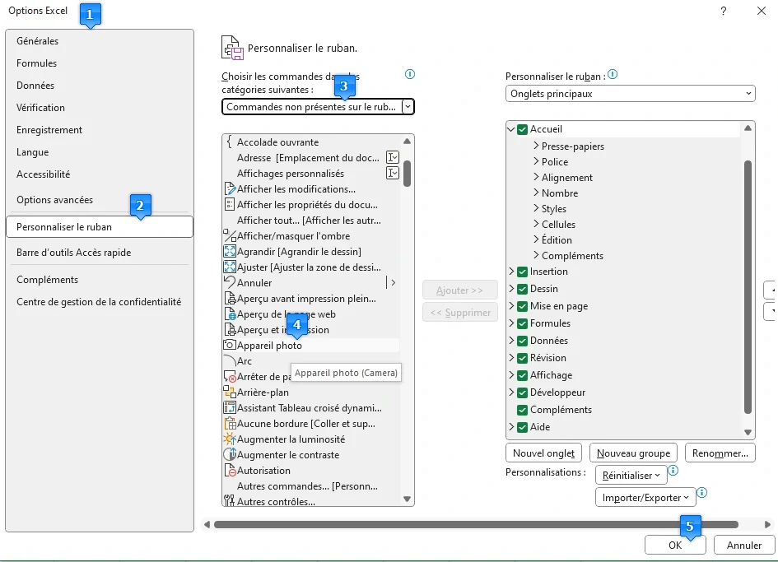Click the Nouvel onglet button

coord(543,453)
